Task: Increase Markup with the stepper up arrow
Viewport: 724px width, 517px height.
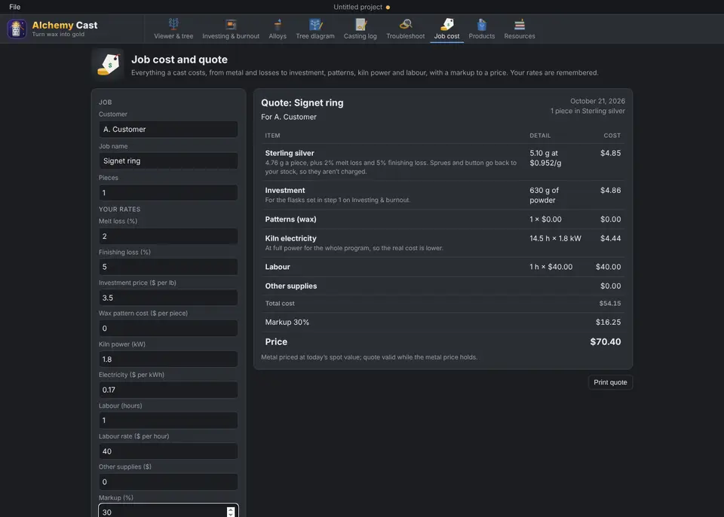Action: click(x=231, y=509)
